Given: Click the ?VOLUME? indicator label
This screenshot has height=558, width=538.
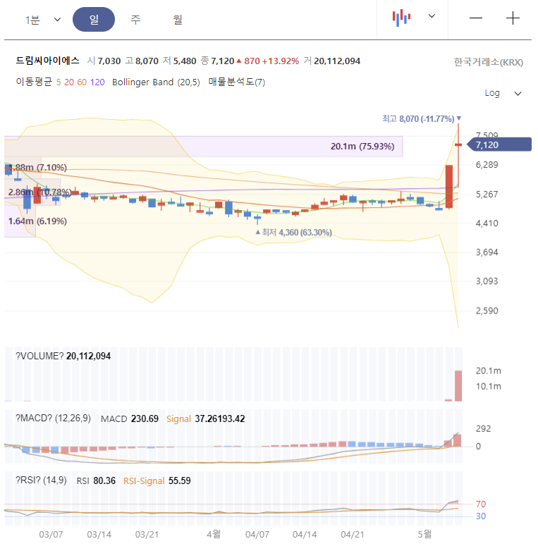Looking at the screenshot, I should click(x=39, y=356).
